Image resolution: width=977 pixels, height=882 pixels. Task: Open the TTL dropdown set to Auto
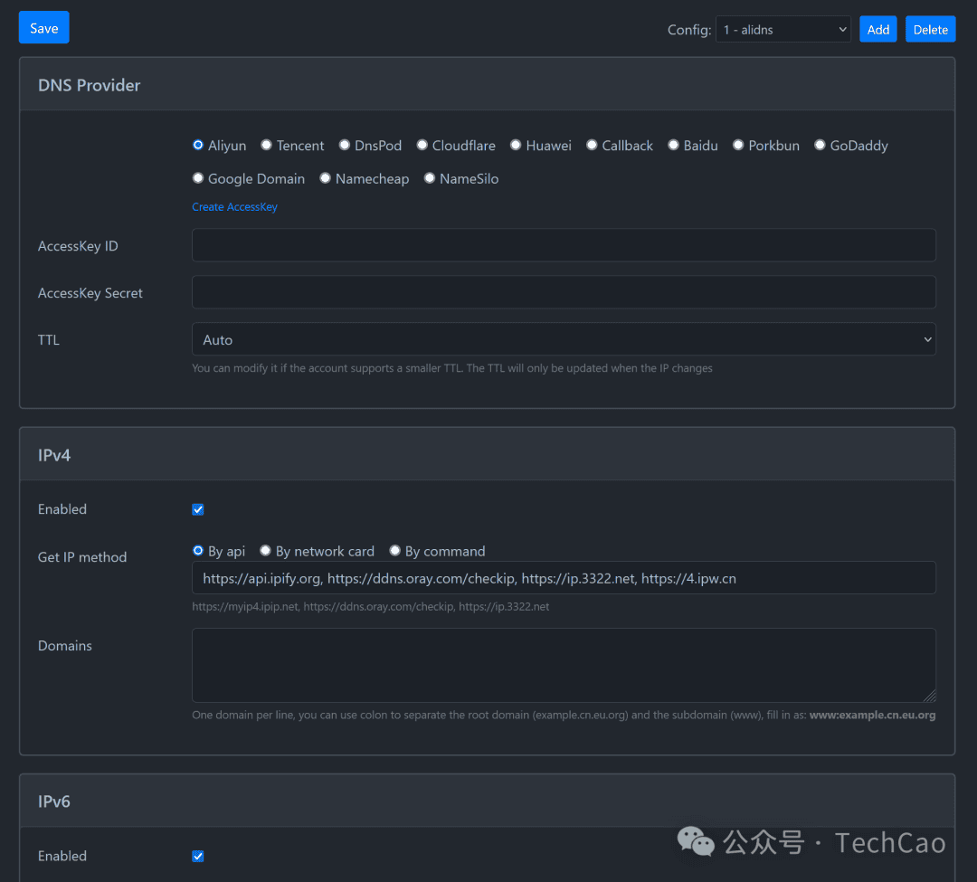click(564, 339)
